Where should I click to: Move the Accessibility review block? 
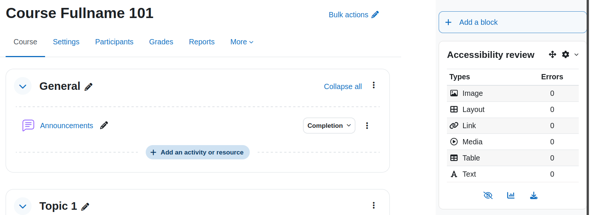[x=552, y=55]
